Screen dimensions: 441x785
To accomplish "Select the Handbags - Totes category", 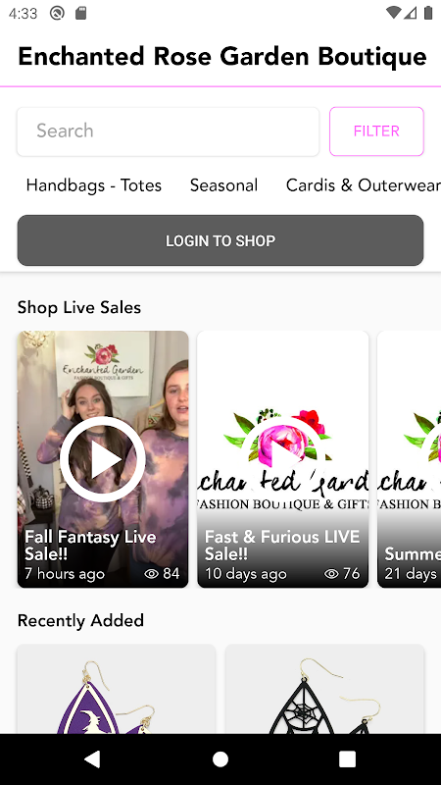I will click(x=94, y=185).
